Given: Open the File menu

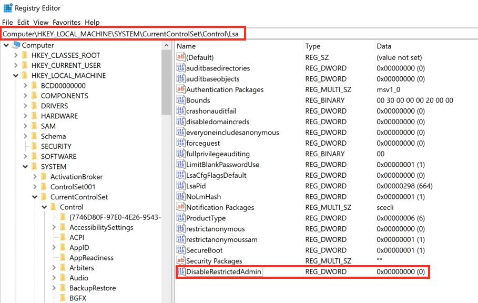Looking at the screenshot, I should coord(8,23).
